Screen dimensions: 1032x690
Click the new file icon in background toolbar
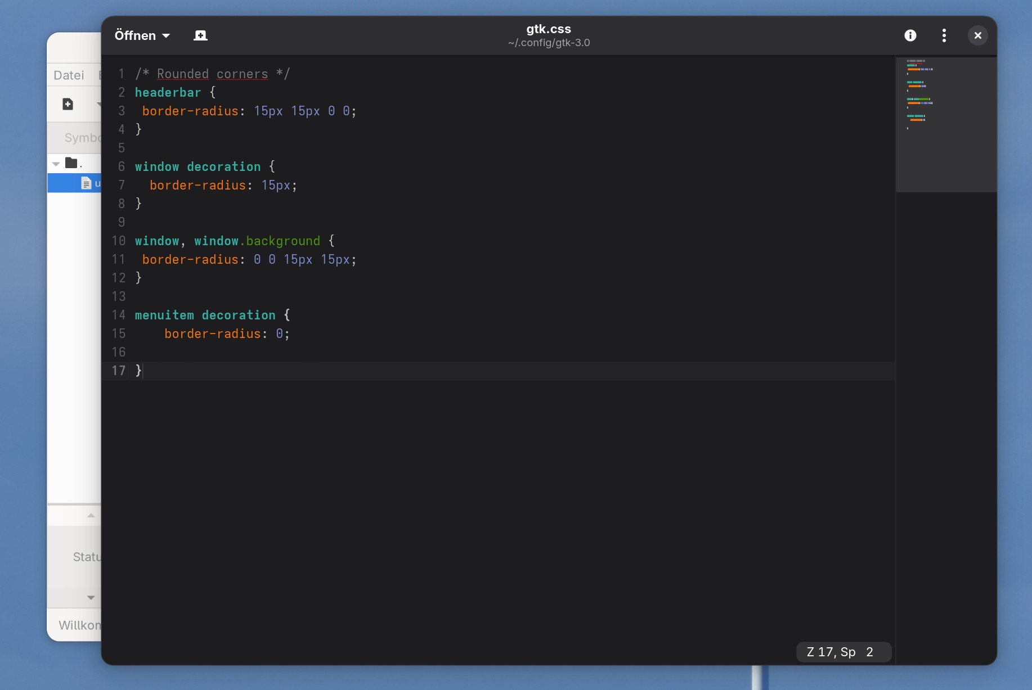(68, 104)
